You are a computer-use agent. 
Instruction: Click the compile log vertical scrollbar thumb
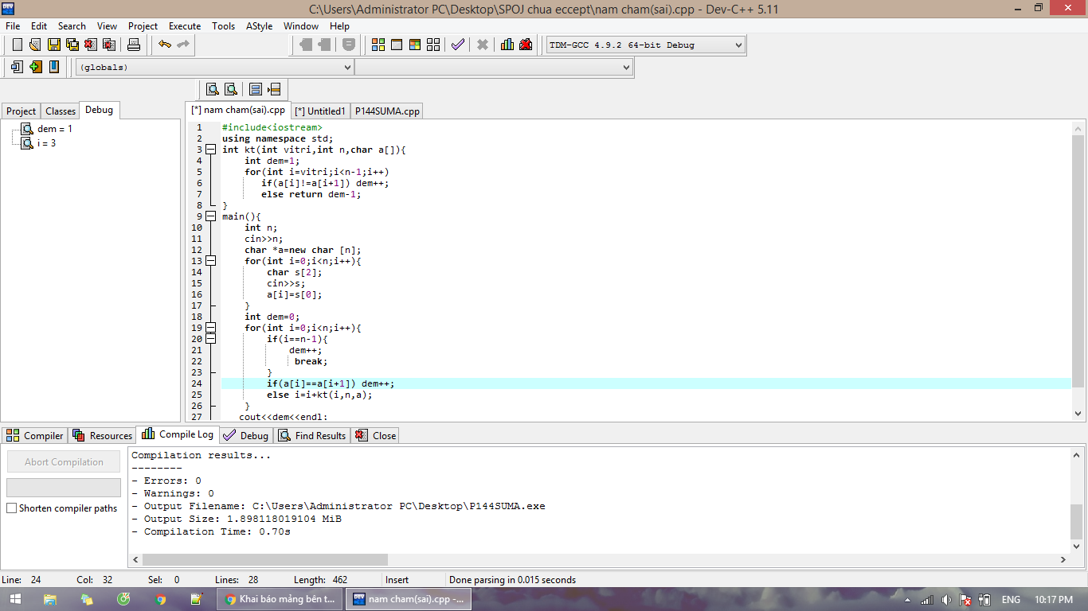click(1077, 521)
